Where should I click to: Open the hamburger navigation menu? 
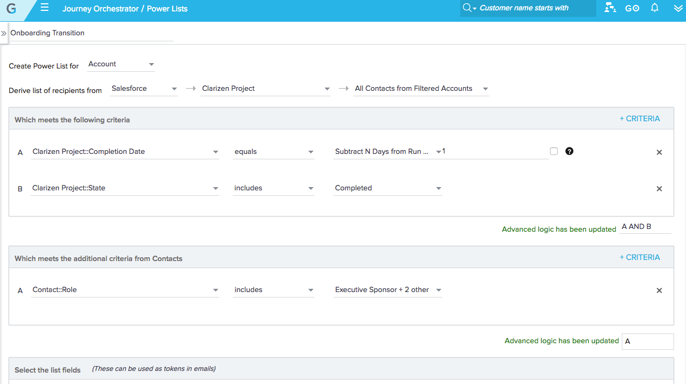click(45, 8)
